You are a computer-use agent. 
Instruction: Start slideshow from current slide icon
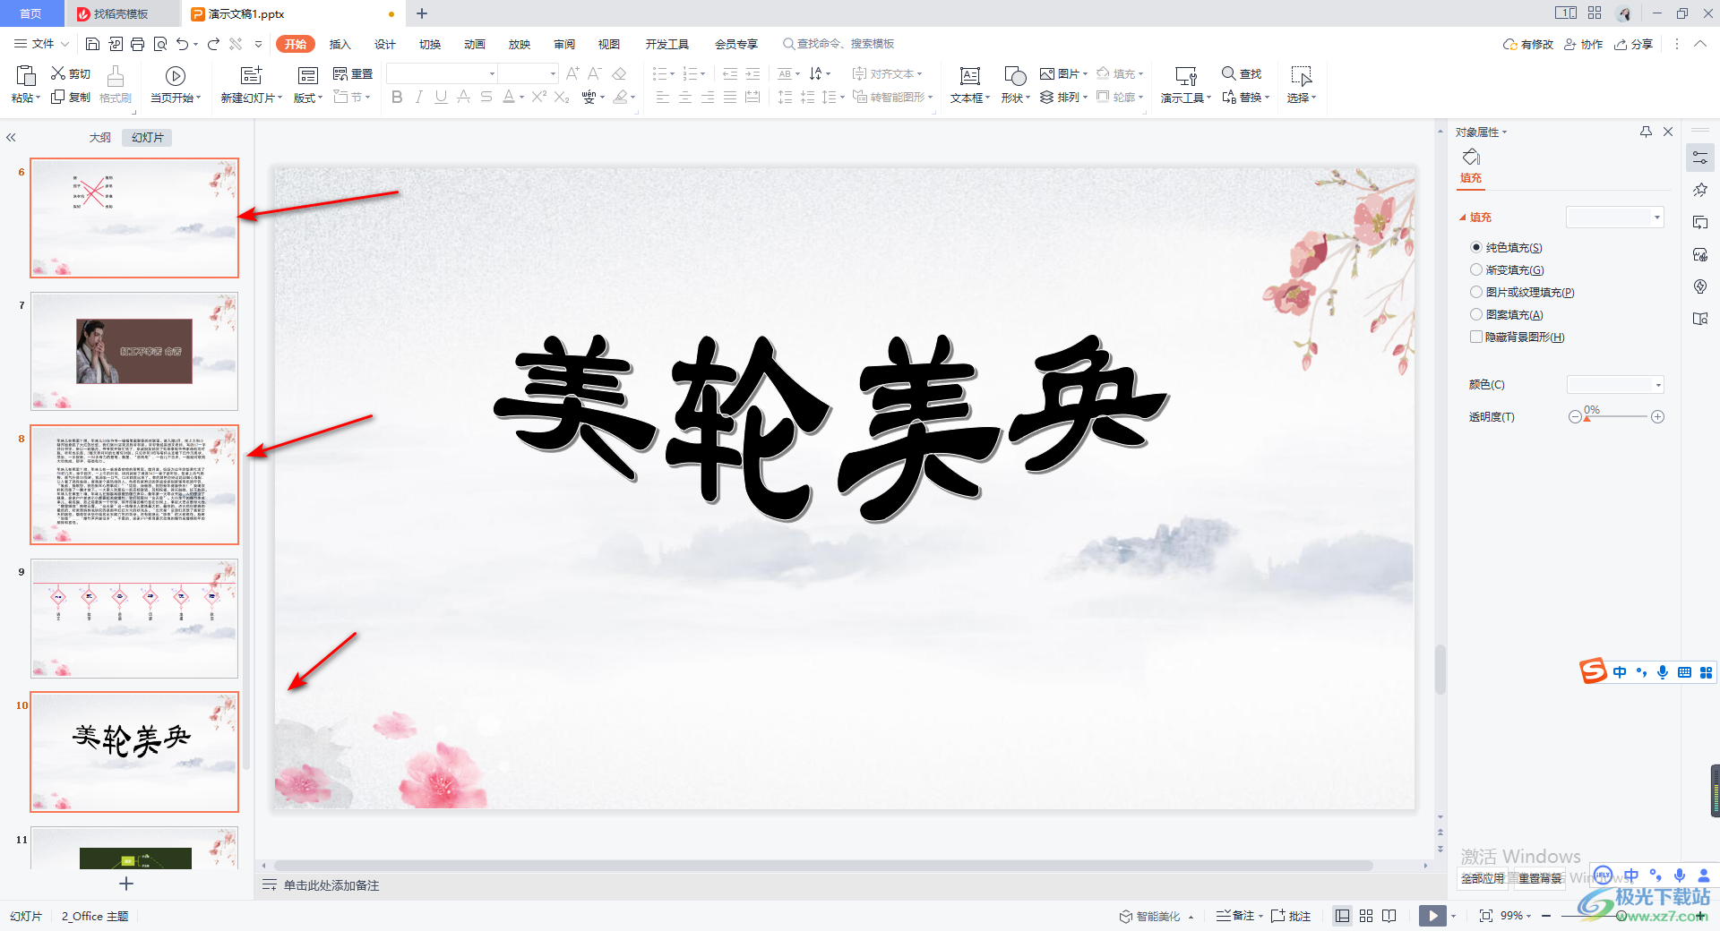(176, 76)
